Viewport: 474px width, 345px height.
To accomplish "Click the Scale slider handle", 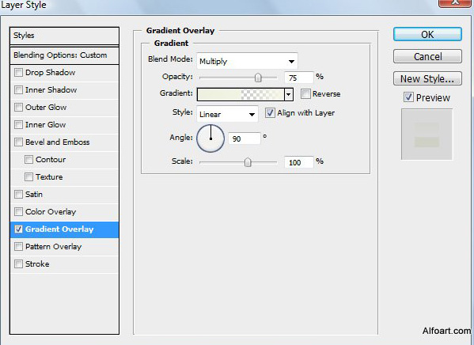I will (248, 162).
